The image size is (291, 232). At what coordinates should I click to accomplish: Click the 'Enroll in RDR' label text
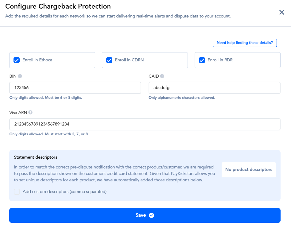tap(220, 60)
